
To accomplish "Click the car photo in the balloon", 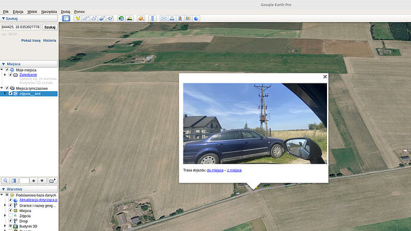I will click(x=256, y=123).
